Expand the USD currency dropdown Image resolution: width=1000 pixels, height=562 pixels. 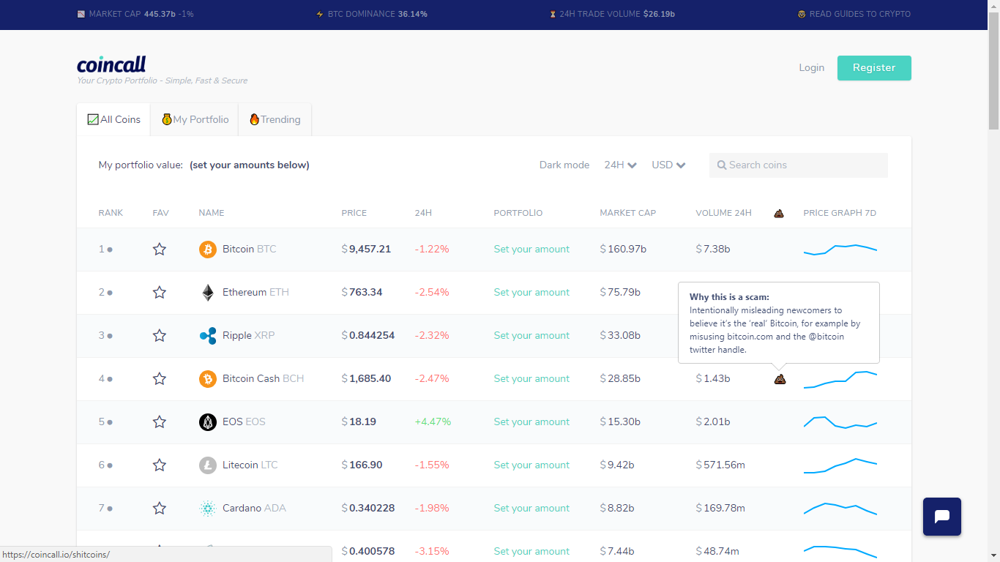point(669,165)
